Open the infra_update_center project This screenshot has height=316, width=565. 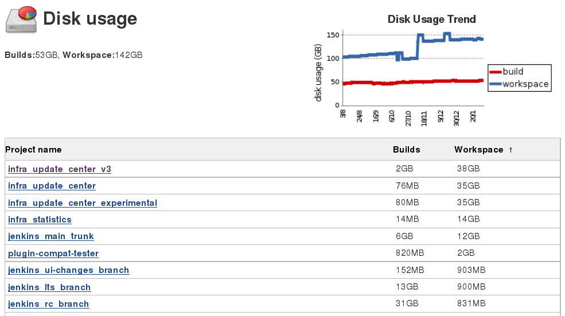tap(52, 186)
